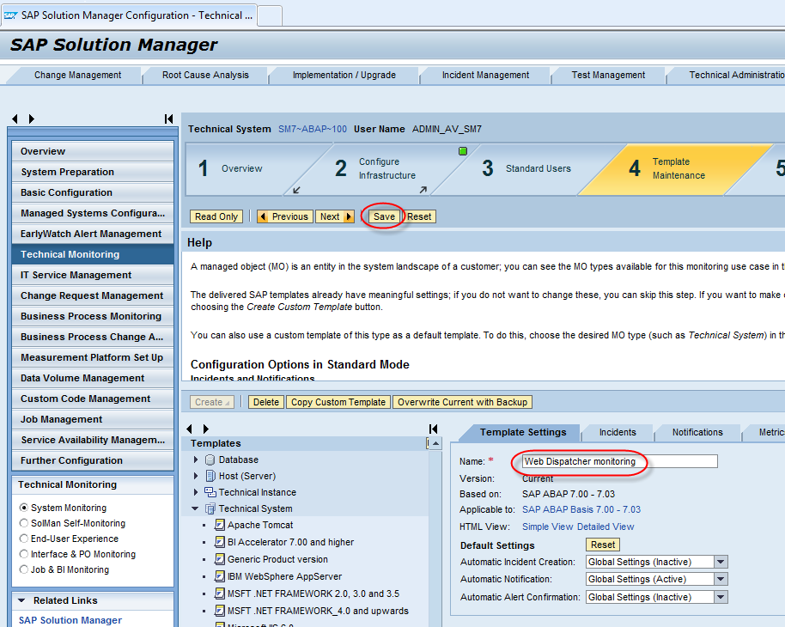Open the Change Management tab
This screenshot has width=785, height=627.
pyautogui.click(x=77, y=75)
